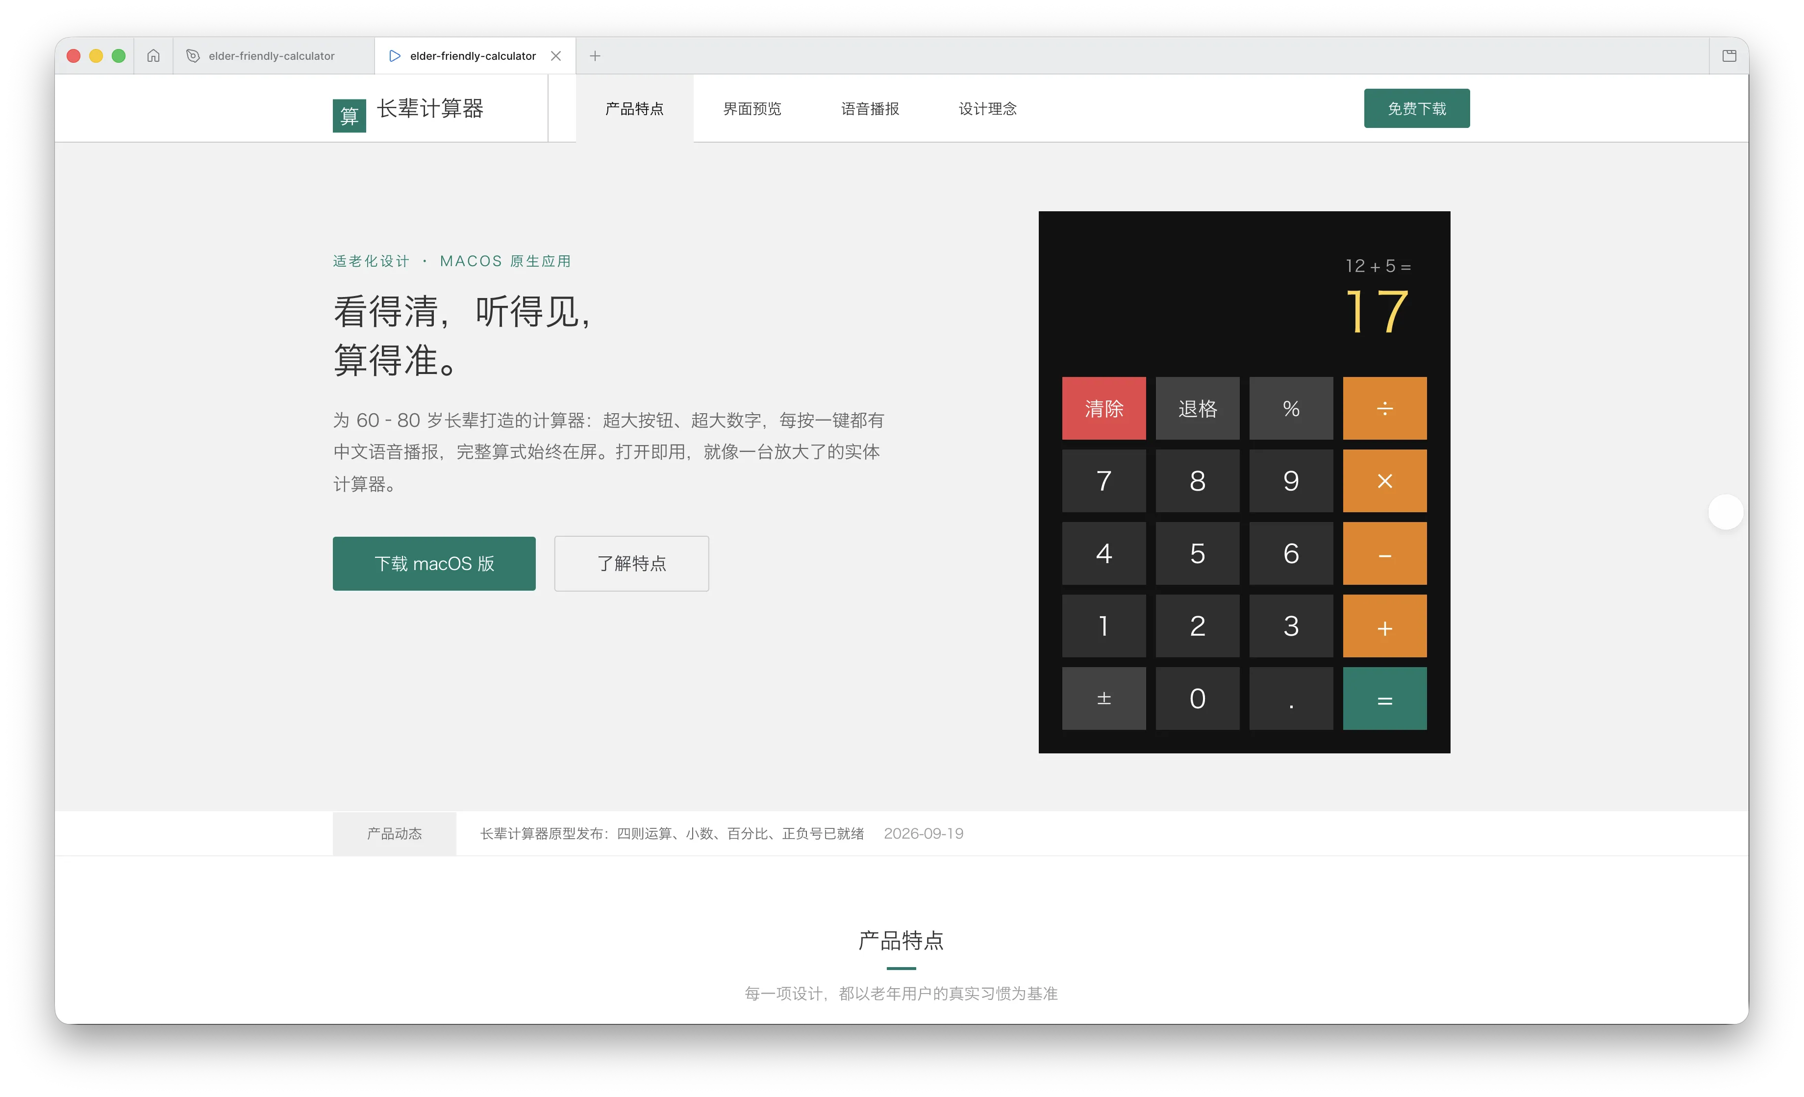
Task: Open the 设计理念 navigation item
Action: (988, 108)
